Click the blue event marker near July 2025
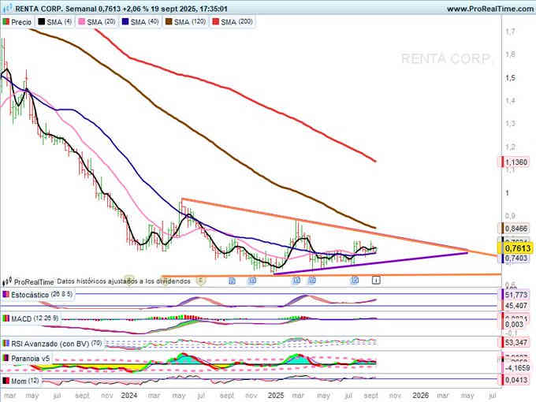The image size is (536, 402). click(355, 281)
